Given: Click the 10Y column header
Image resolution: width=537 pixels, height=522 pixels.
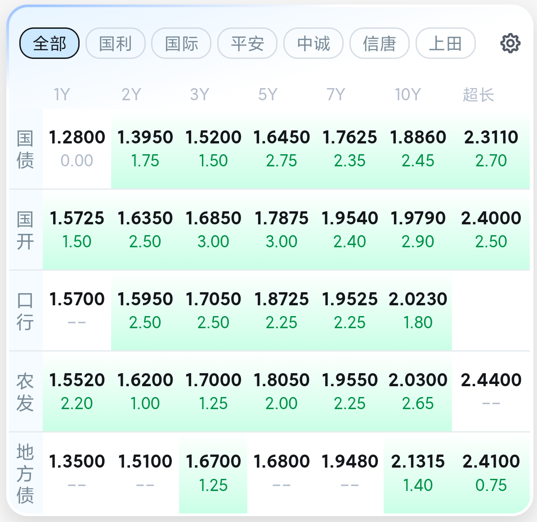Looking at the screenshot, I should click(x=407, y=95).
